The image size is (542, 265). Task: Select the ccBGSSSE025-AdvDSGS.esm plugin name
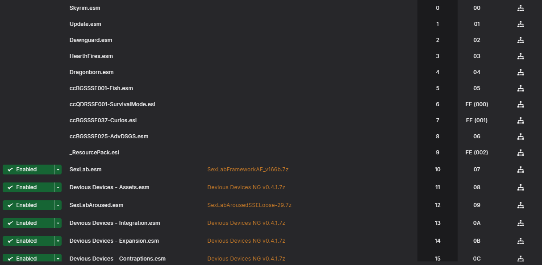pyautogui.click(x=109, y=137)
